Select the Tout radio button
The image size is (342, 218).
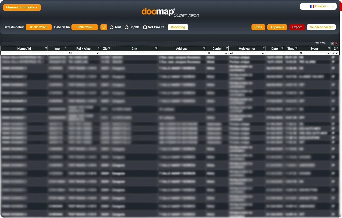[112, 27]
